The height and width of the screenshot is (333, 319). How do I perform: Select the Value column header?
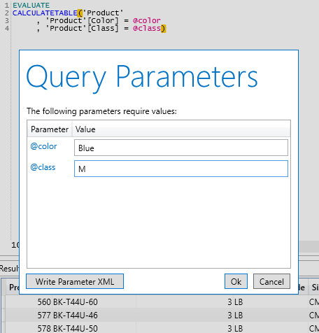pyautogui.click(x=85, y=129)
